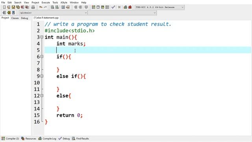The image size is (252, 142).
Task: Click the Compile & Run icon
Action: click(102, 7)
